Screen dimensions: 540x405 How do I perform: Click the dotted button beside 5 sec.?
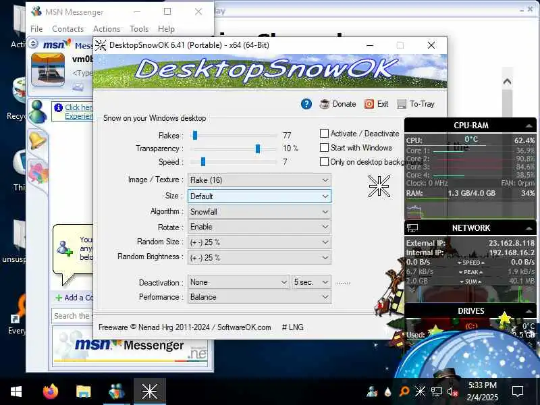click(343, 283)
